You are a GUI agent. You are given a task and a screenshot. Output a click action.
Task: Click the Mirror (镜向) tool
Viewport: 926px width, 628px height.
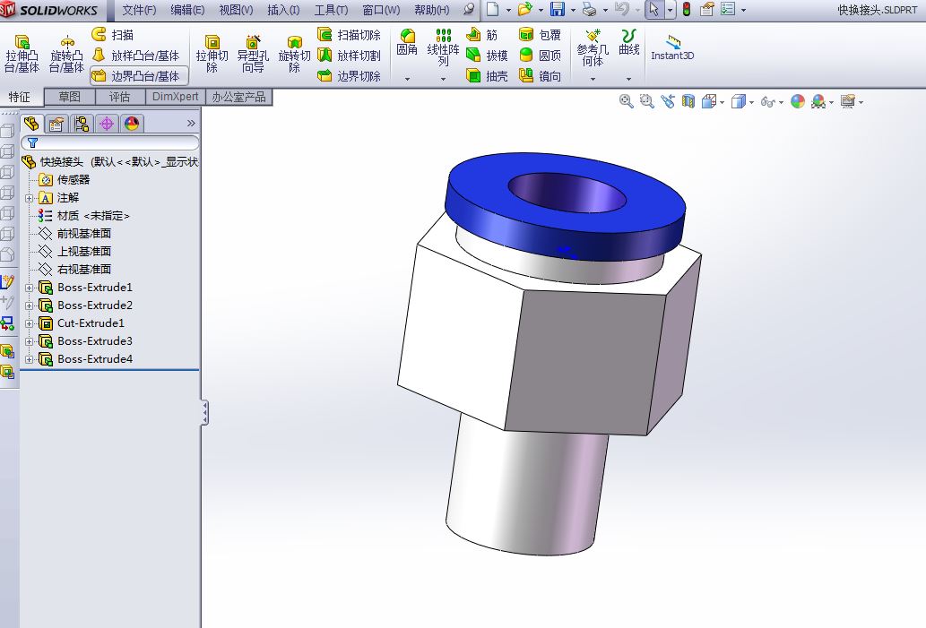tap(540, 76)
